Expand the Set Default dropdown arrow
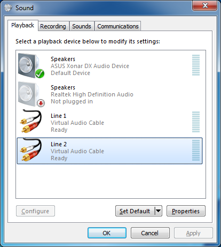The height and width of the screenshot is (247, 221). point(158,211)
